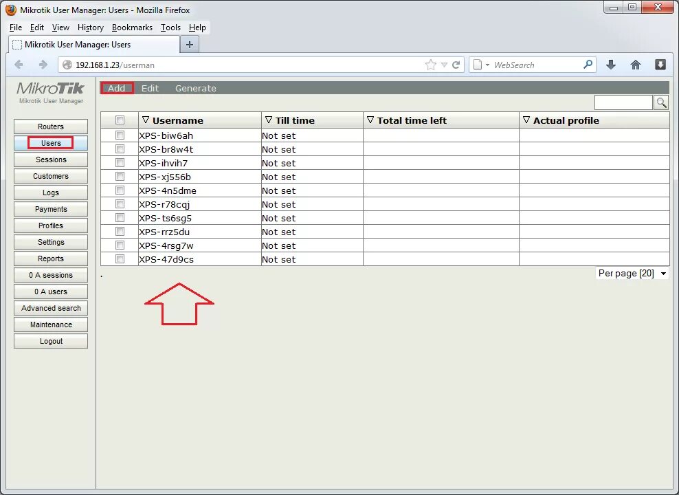Image resolution: width=679 pixels, height=495 pixels.
Task: Open the Routers section
Action: pos(51,126)
